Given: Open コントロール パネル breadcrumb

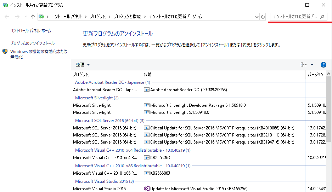Looking at the screenshot, I should click(67, 17).
